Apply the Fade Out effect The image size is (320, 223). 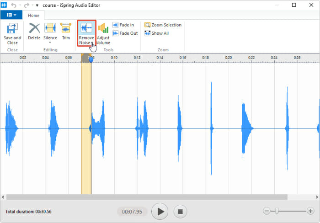tap(125, 33)
